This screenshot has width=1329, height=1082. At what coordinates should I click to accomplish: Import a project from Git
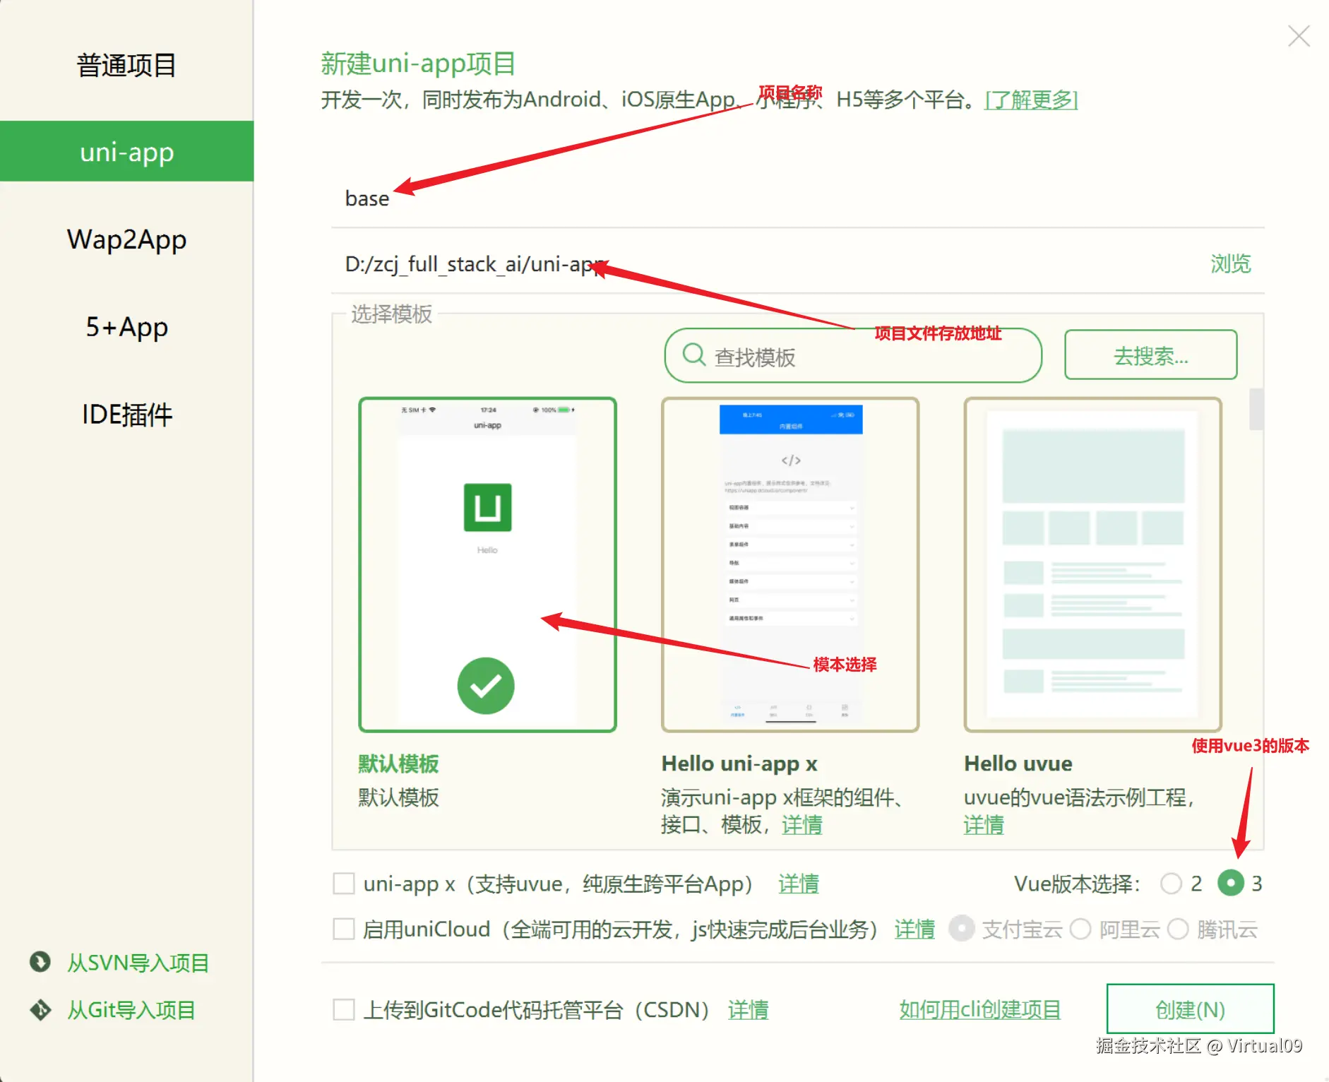(x=131, y=1010)
